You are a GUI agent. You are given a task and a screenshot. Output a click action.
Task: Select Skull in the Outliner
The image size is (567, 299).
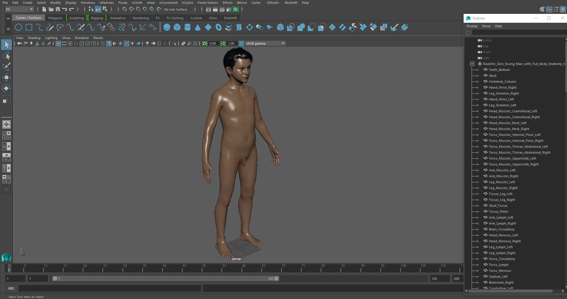tap(493, 76)
